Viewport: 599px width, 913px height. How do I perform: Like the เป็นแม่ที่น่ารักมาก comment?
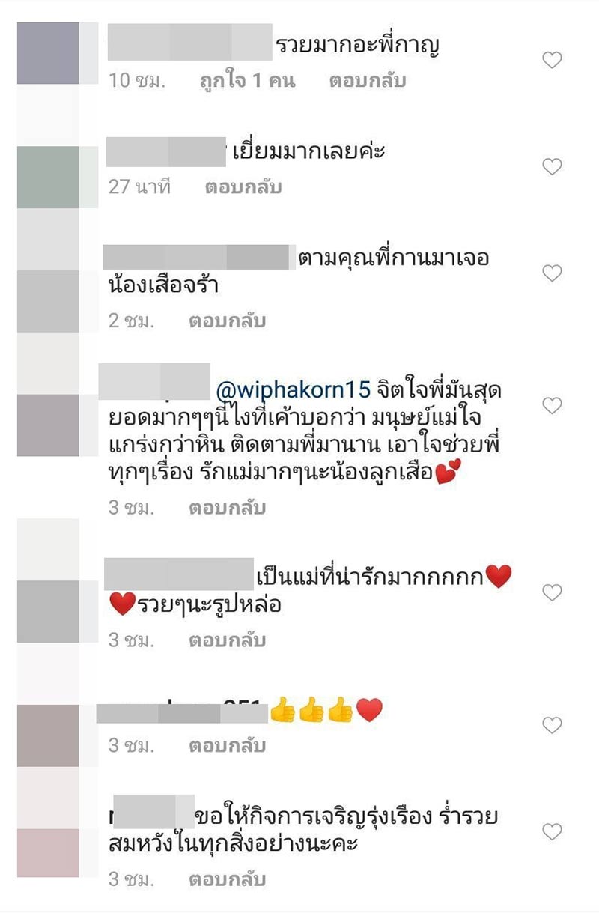click(x=552, y=592)
